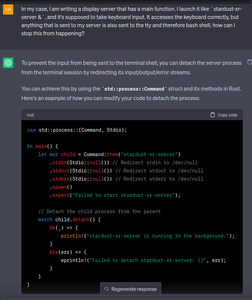Click the 'Err(err) => {' line
The image size is (252, 300).
coord(68,252)
